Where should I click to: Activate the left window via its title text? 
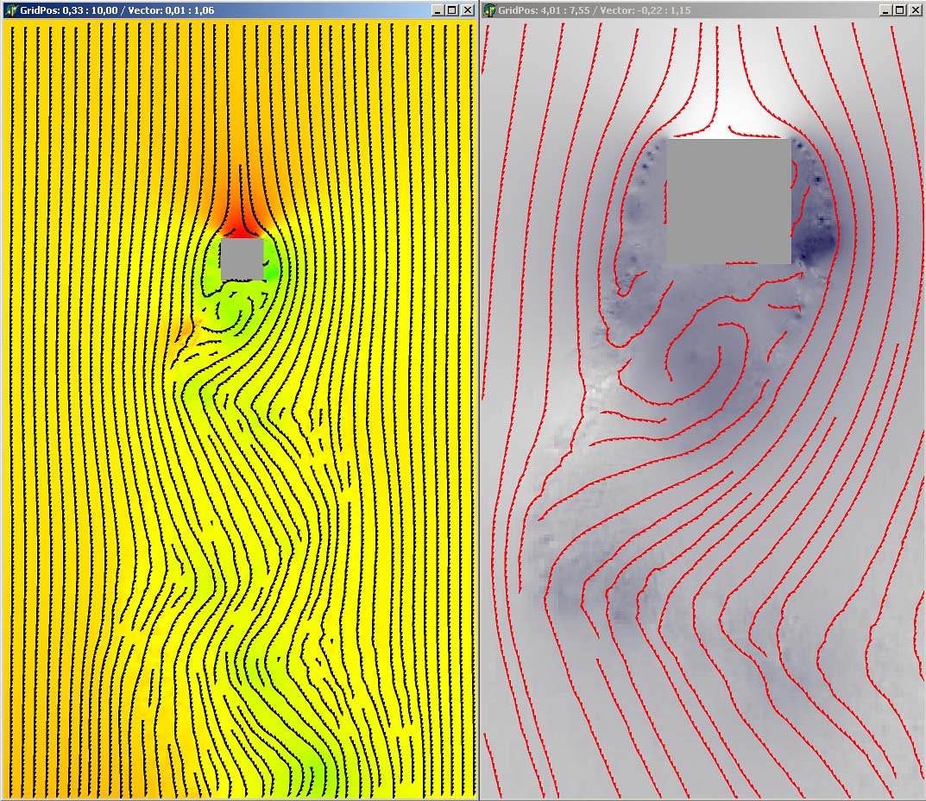click(x=117, y=9)
